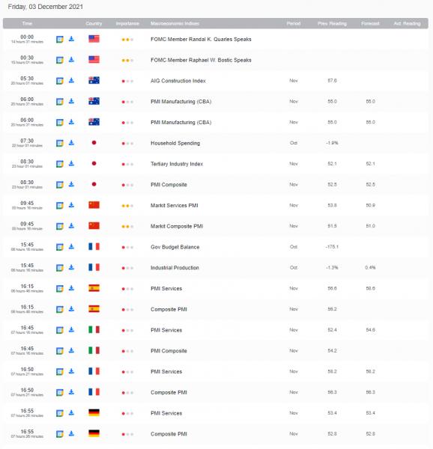Open the Household Spending indicator
Viewport: 433px width, 449px height.
click(x=175, y=143)
